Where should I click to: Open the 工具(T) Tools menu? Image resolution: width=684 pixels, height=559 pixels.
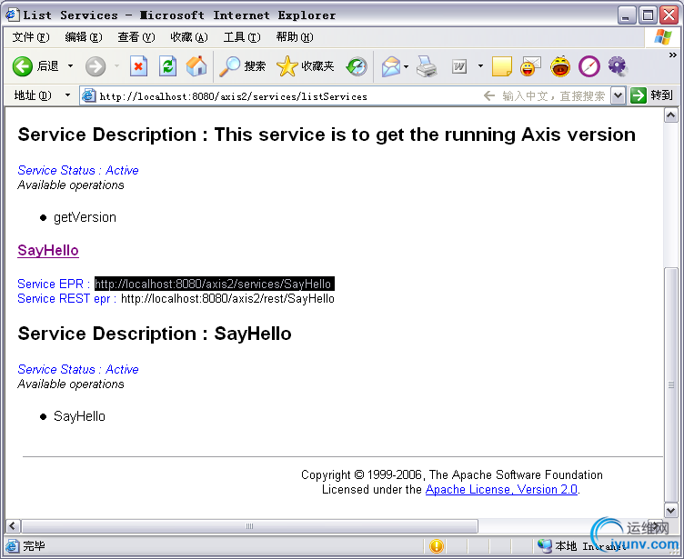click(242, 37)
